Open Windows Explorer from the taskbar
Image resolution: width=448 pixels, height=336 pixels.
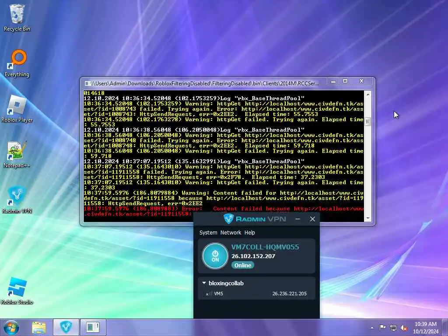(39, 327)
